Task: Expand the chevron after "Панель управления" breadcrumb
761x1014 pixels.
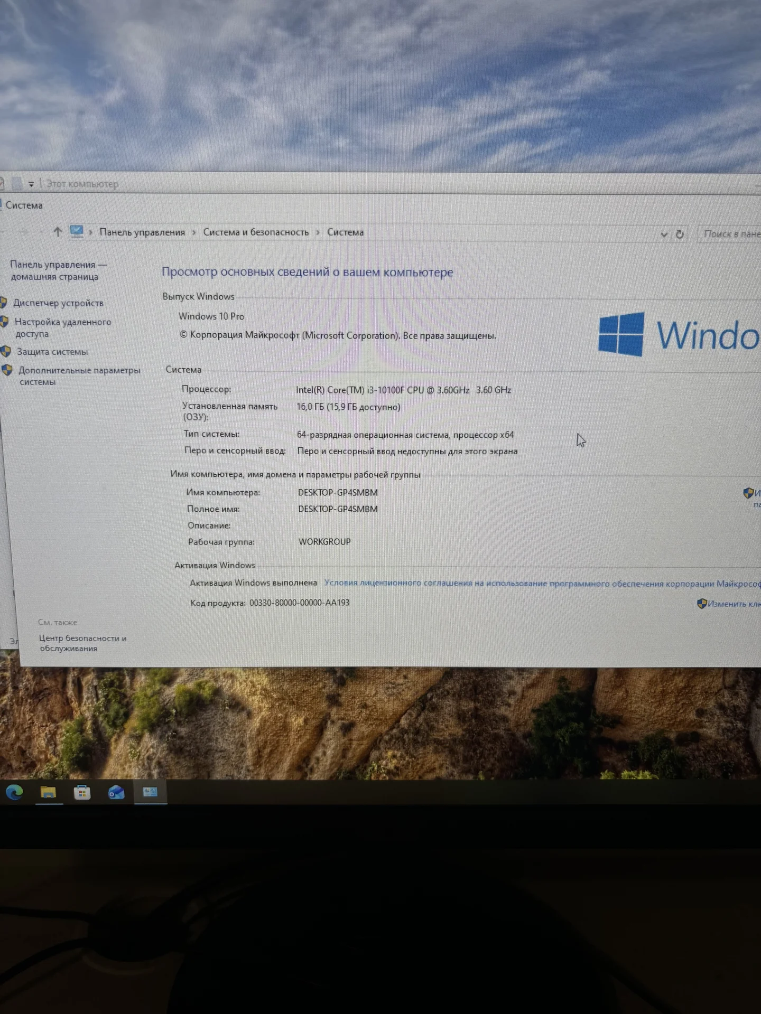Action: click(x=194, y=232)
